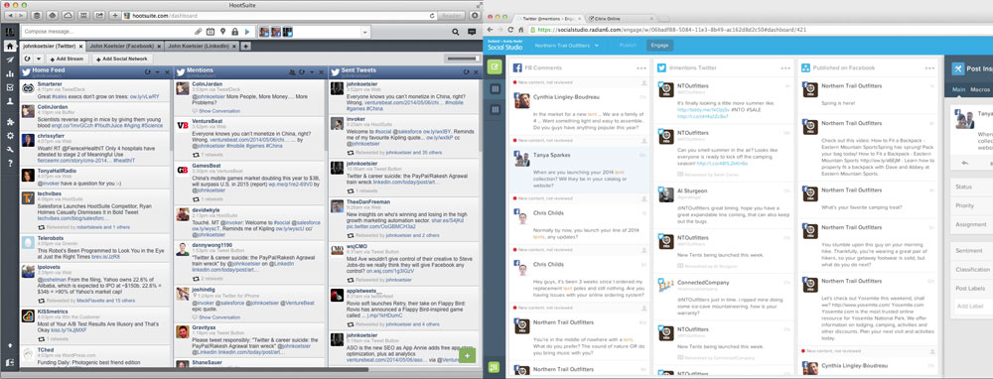The height and width of the screenshot is (379, 993).
Task: Switch to John Koetsier (Facebook) tab
Action: [x=124, y=47]
